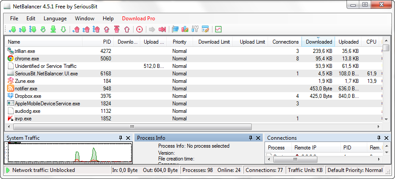Sort by Process list Connections column header
Screen dimensions: 395x179
point(285,42)
